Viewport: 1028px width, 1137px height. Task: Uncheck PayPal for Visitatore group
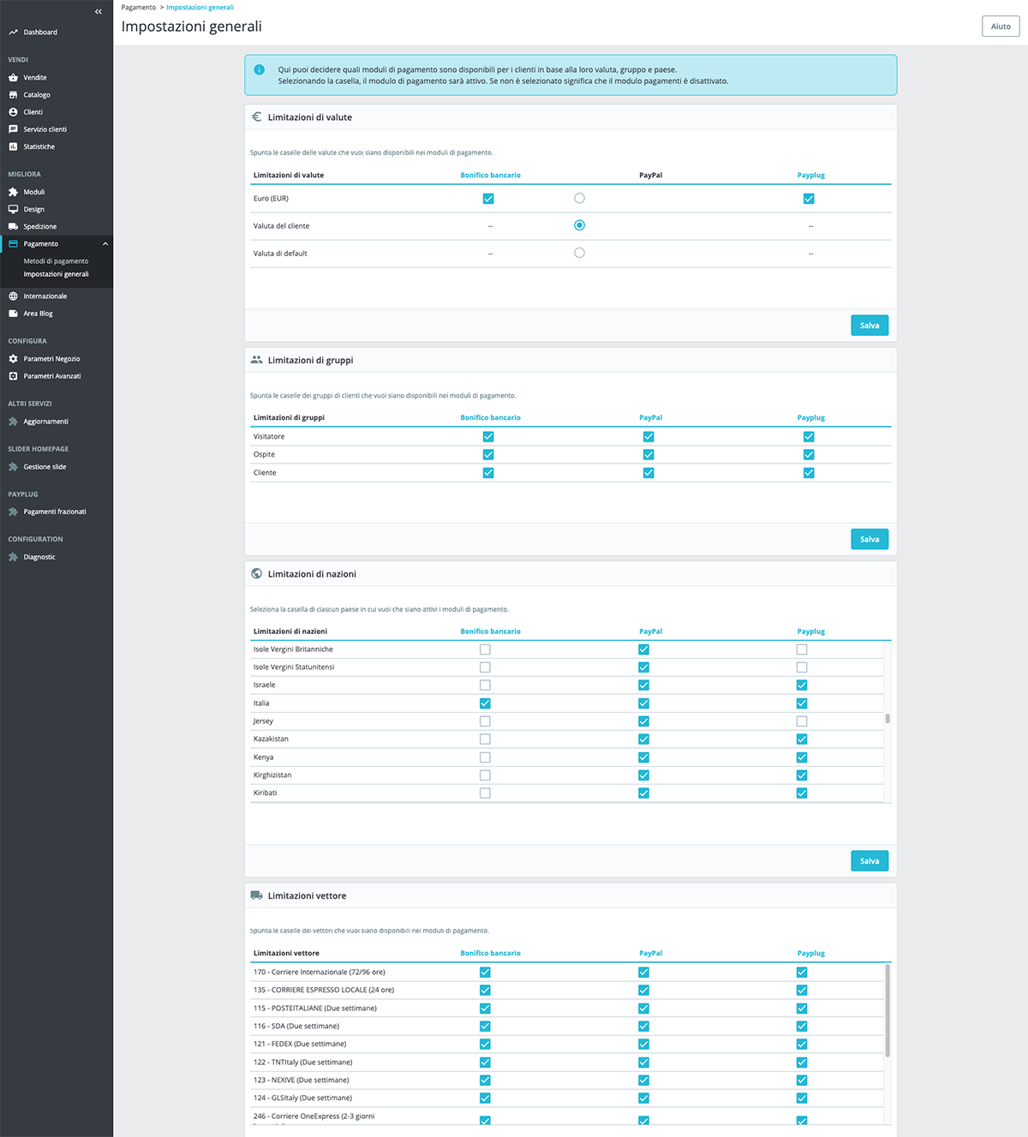click(648, 436)
